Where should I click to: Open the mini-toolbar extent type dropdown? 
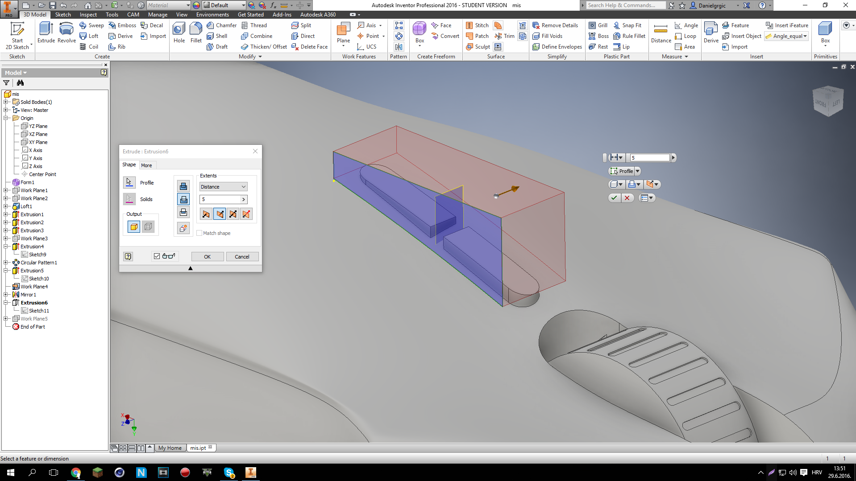[x=620, y=157]
